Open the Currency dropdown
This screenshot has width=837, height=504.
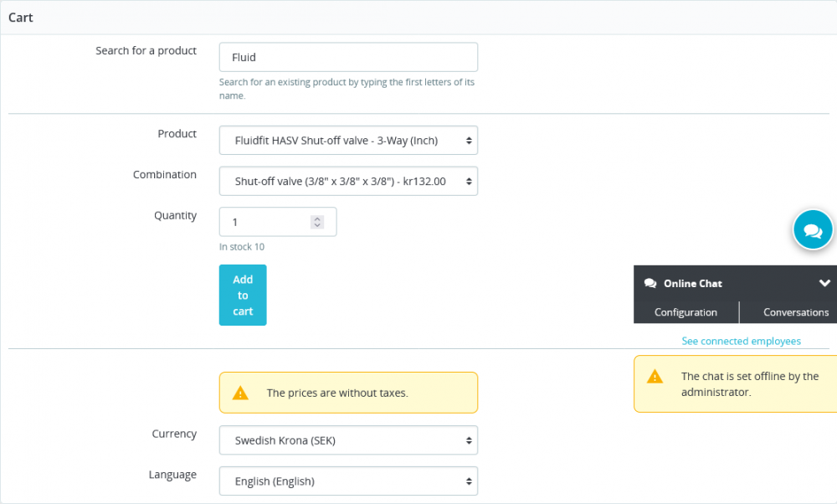348,440
